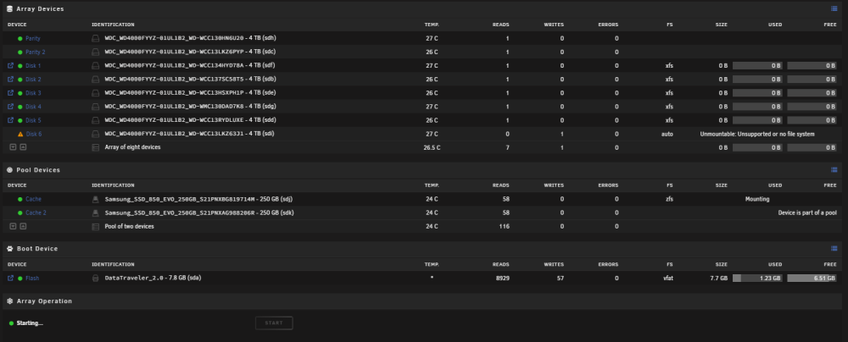The width and height of the screenshot is (848, 342).
Task: Toggle the Array Devices view icon
Action: pos(834,8)
